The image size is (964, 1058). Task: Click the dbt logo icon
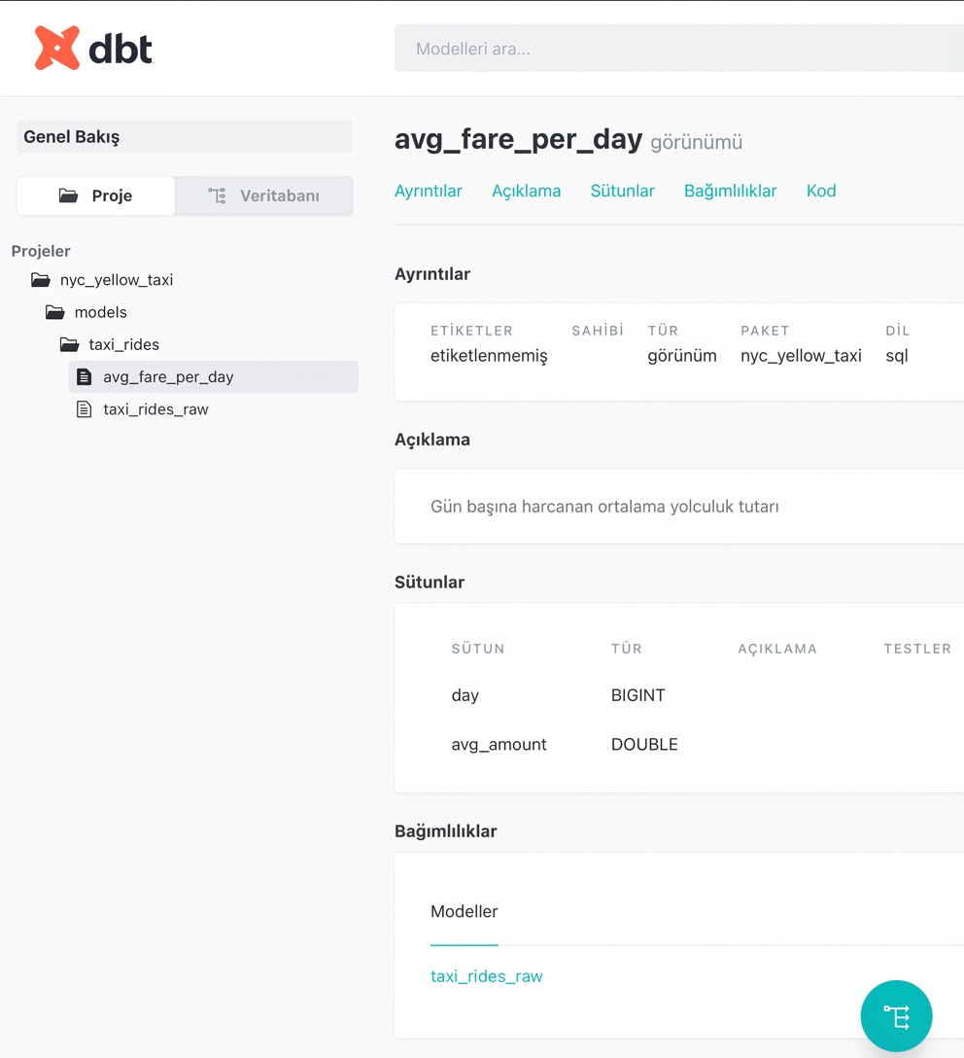point(57,49)
